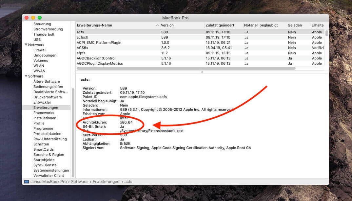Screen dimensions: 352x201
Task: Click the /System/Library/Extensions/acfs.kext path
Action: click(x=152, y=131)
